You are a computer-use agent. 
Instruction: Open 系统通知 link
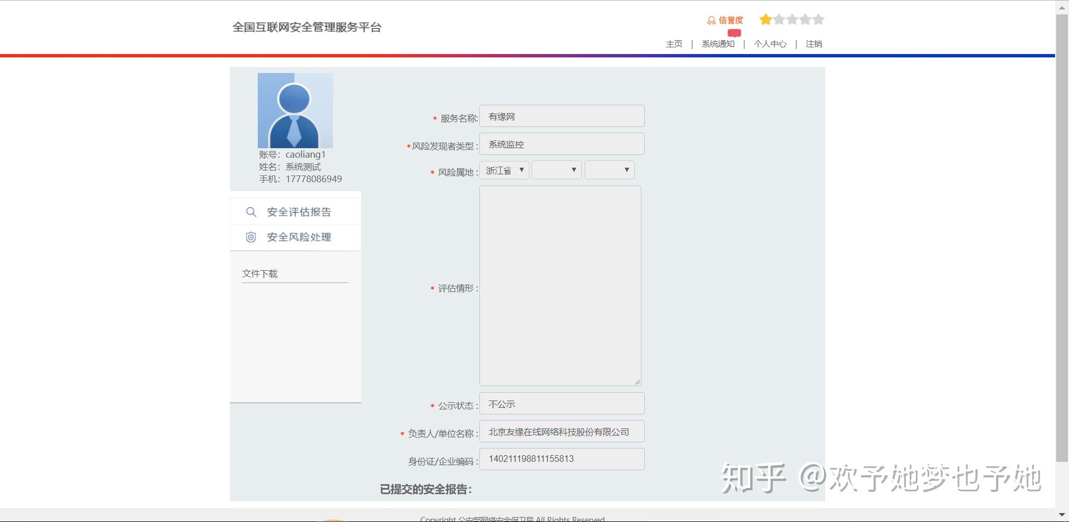718,44
